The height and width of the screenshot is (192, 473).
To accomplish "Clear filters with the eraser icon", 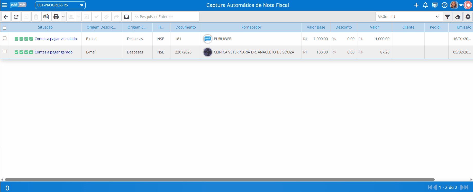I will 458,17.
